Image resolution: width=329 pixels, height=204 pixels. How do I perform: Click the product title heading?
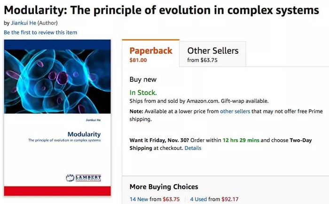click(161, 10)
